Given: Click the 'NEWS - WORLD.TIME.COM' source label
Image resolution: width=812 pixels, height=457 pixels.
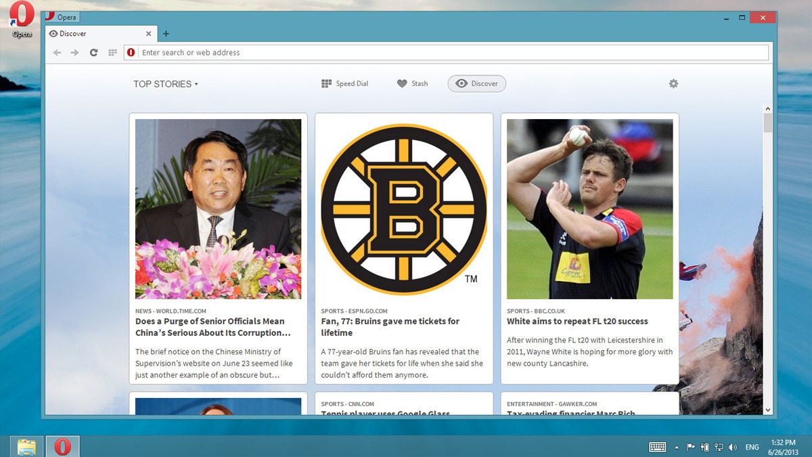Looking at the screenshot, I should 171,311.
